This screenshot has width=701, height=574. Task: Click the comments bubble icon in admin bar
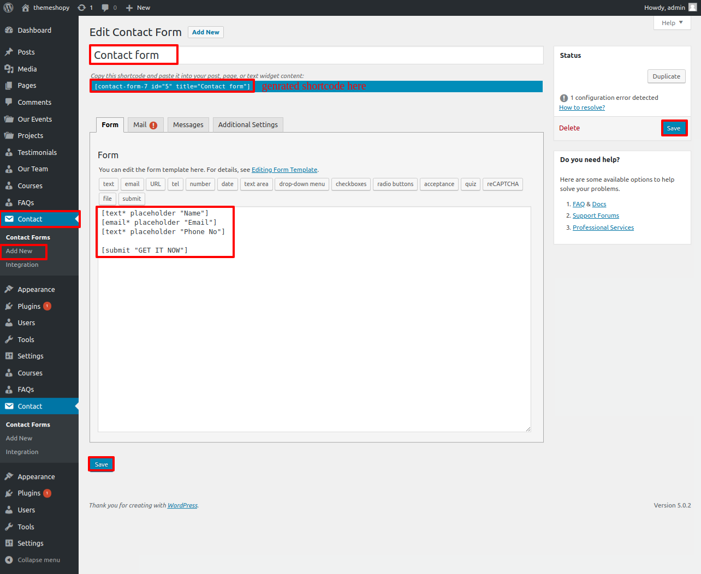pos(105,8)
